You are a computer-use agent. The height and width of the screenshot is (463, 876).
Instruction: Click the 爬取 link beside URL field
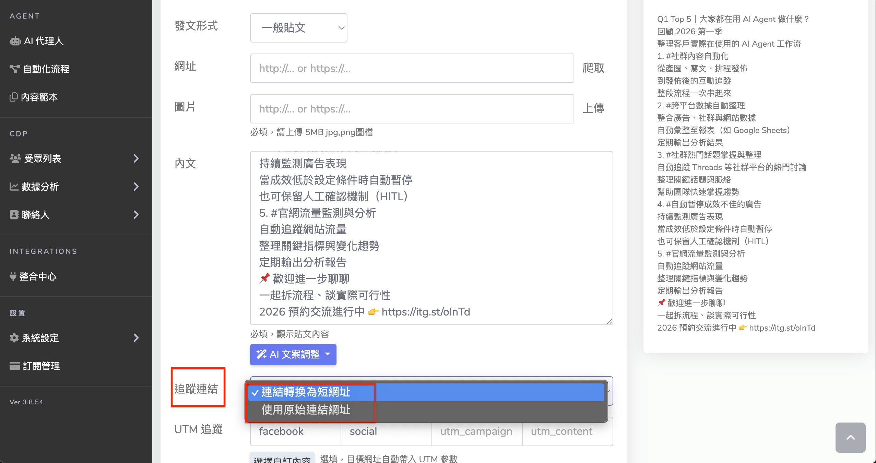[x=593, y=68]
